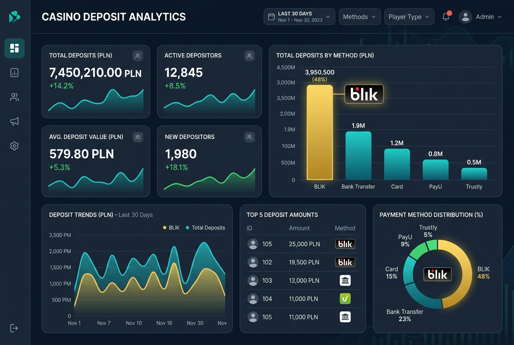
Task: Expand the Methods filter dropdown
Action: pos(360,17)
